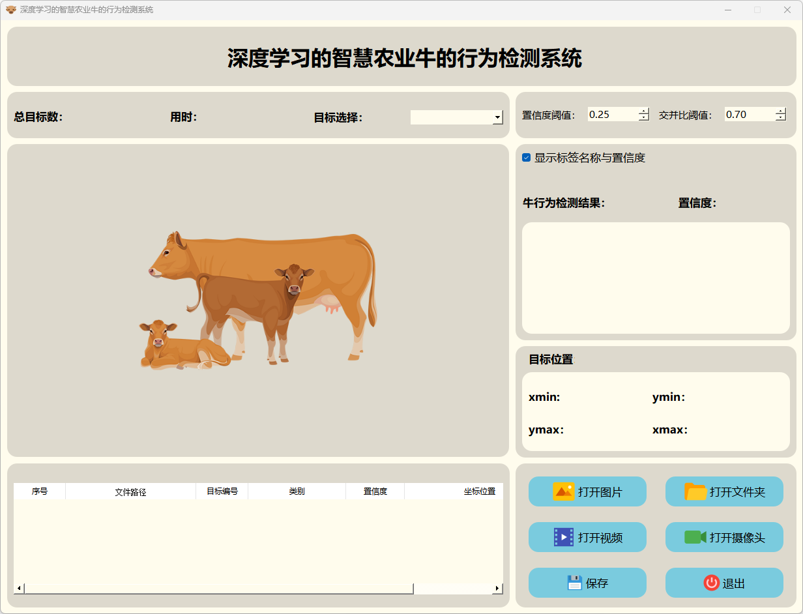Toggle 显示标签名称与置信度 checkbox

(527, 158)
